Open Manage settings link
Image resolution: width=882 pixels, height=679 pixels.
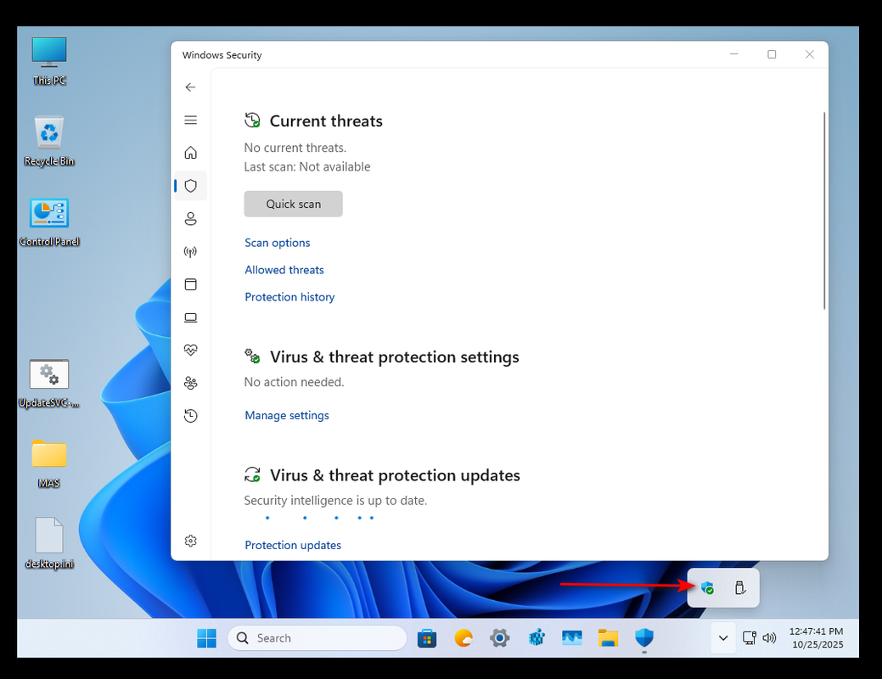(287, 415)
